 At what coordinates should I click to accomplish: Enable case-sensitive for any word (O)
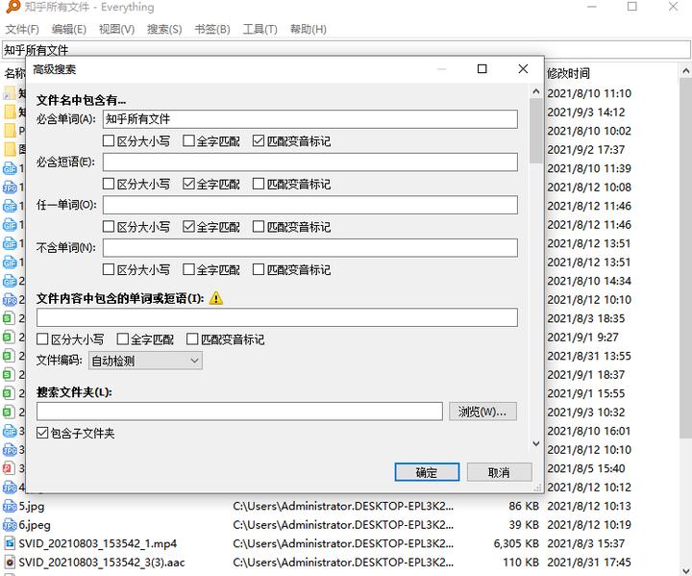pos(109,227)
